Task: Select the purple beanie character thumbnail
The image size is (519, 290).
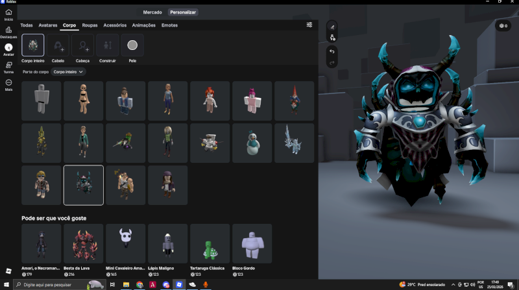Action: point(168,185)
